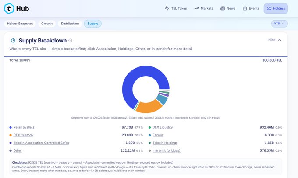The height and width of the screenshot is (178, 298).
Task: Open the In transit (bridges) link
Action: coord(167,150)
